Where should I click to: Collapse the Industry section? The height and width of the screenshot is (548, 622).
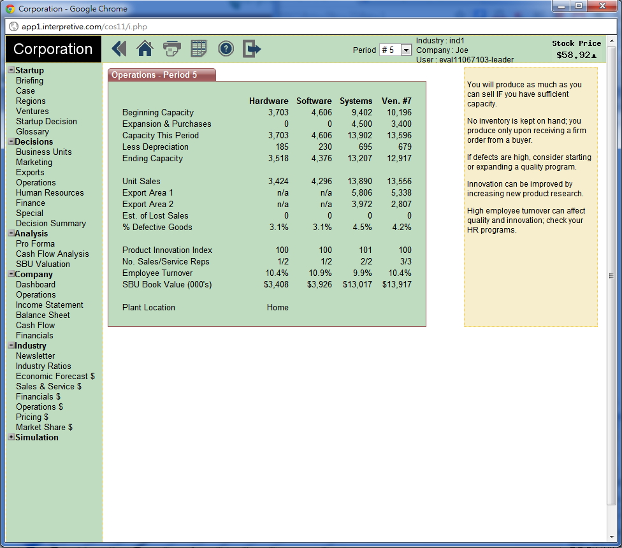11,345
